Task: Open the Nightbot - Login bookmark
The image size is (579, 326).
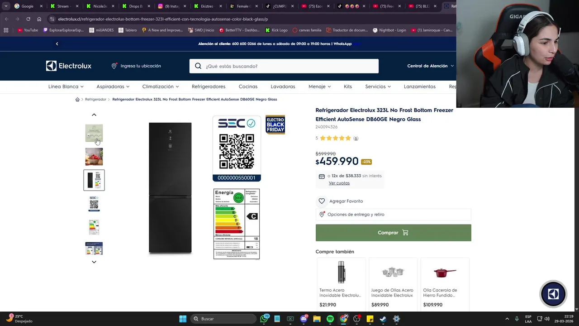Action: click(x=389, y=30)
